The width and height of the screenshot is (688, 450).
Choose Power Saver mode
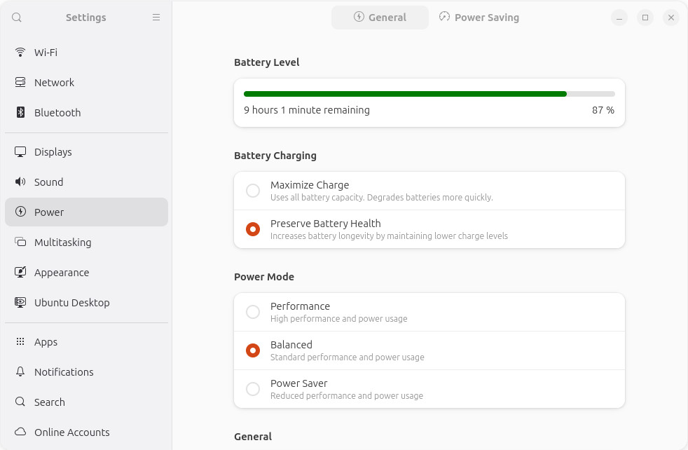point(429,389)
